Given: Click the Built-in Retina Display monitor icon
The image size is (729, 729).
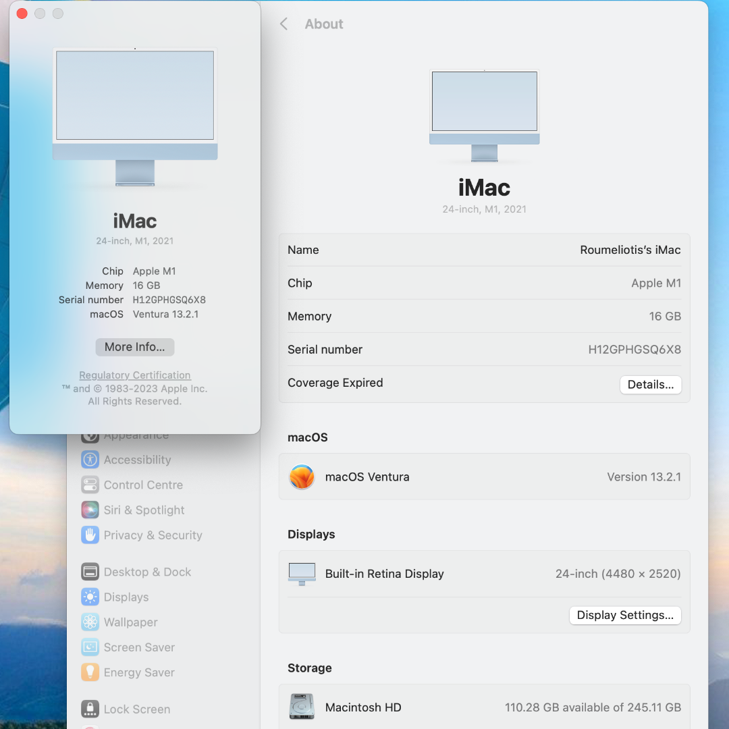Looking at the screenshot, I should tap(302, 574).
